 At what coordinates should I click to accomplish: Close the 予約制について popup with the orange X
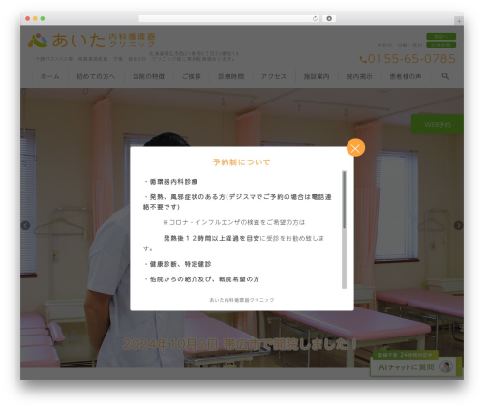click(355, 148)
